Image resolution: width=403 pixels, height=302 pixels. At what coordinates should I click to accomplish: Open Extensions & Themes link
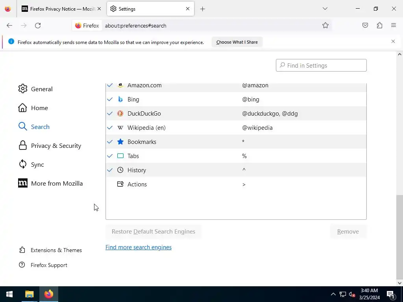(x=50, y=250)
